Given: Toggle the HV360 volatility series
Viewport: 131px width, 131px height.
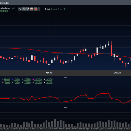Looking at the screenshot, I should click(49, 79).
